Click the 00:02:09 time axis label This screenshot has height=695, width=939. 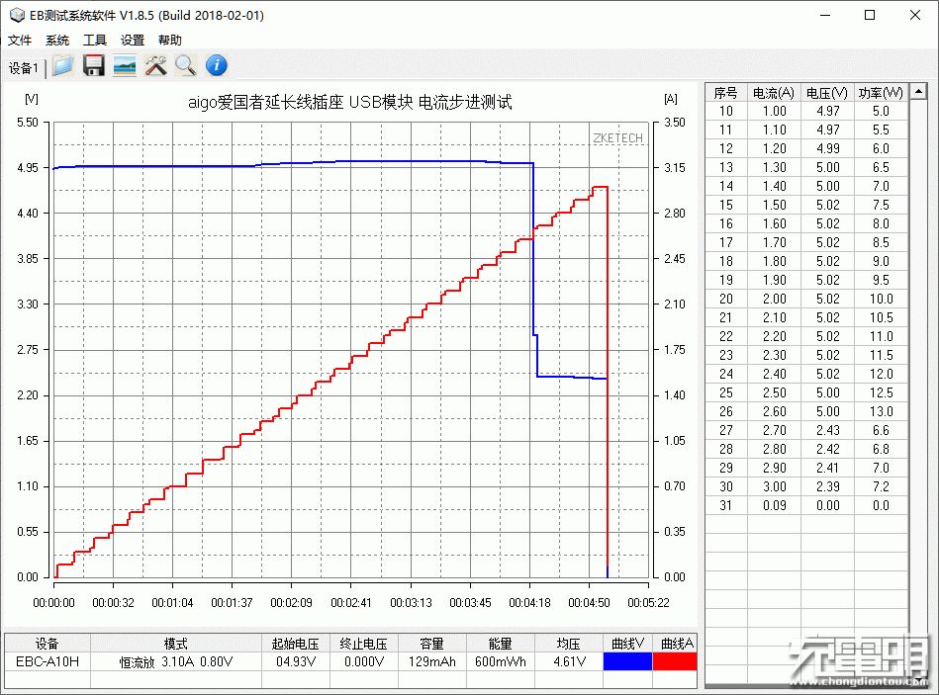tap(291, 603)
